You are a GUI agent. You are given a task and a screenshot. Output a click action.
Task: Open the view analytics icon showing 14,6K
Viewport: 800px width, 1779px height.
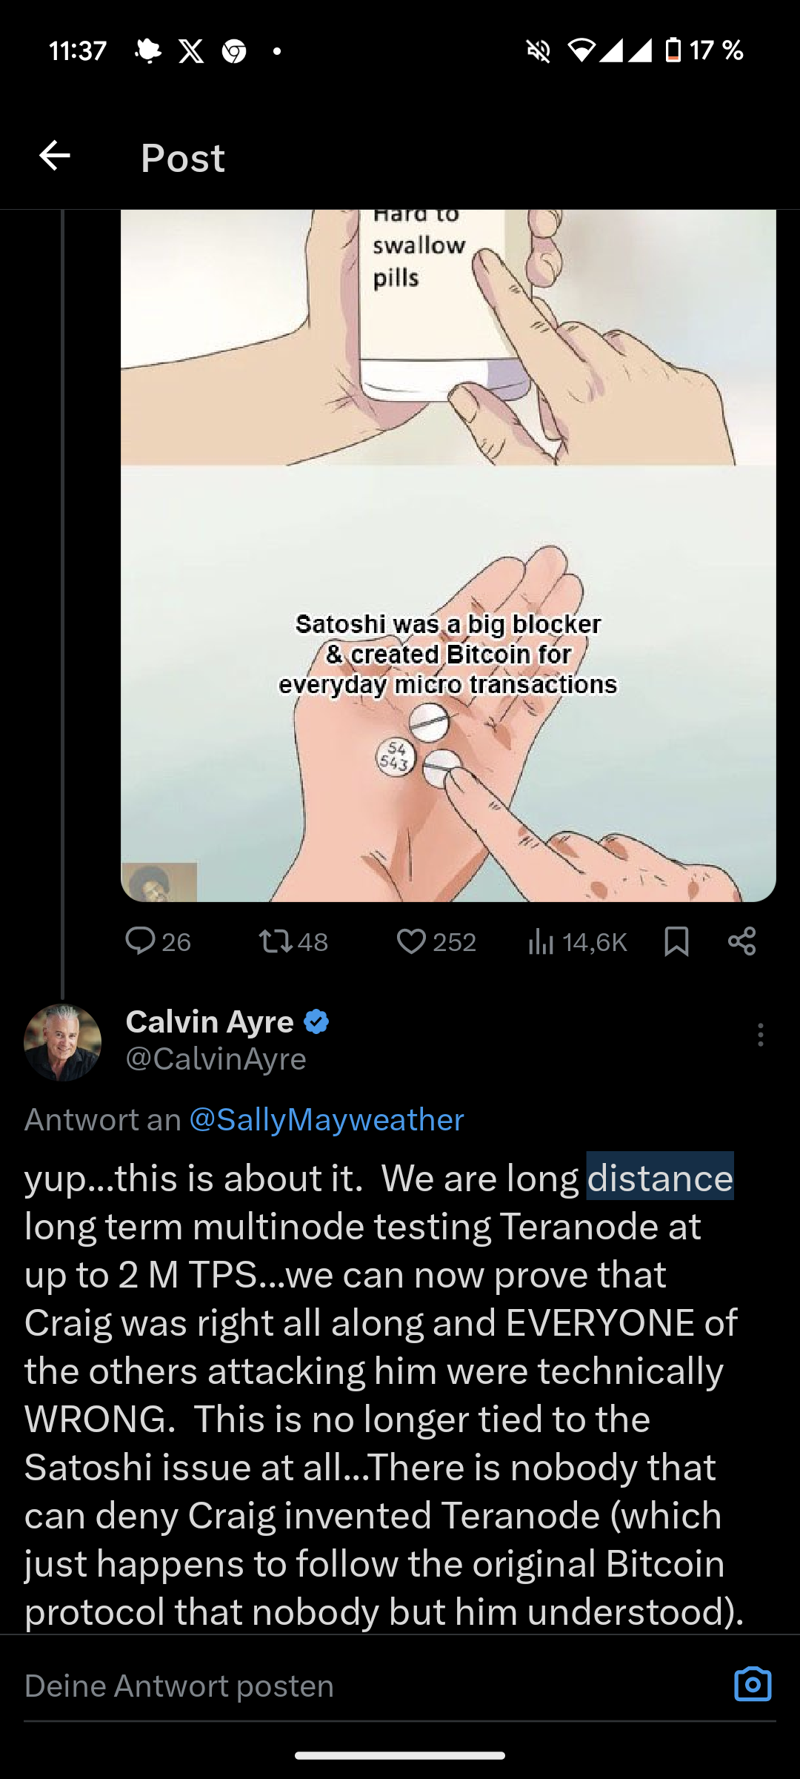(x=541, y=942)
